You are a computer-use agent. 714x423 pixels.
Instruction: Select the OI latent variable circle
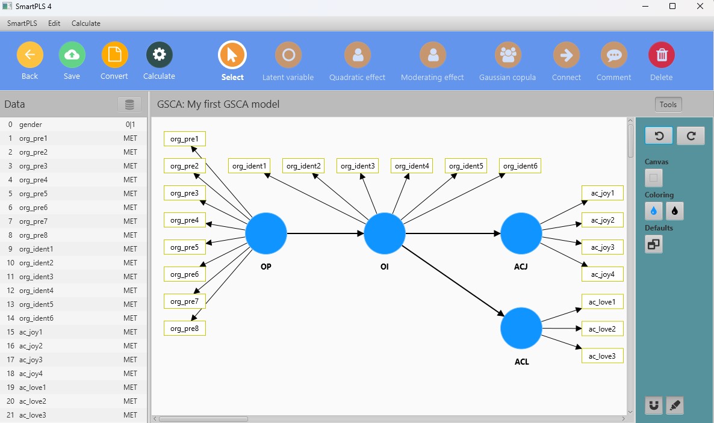[385, 233]
